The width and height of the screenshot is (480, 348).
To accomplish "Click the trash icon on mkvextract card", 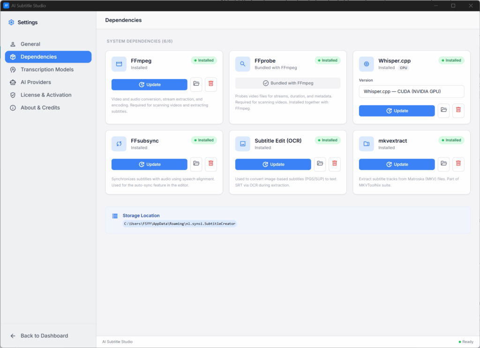I will point(458,164).
